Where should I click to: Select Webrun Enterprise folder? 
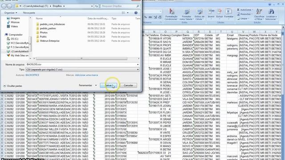point(49,41)
